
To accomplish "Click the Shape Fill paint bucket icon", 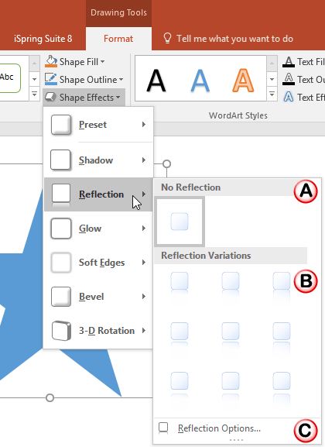I will coord(51,61).
